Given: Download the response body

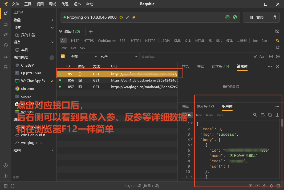Looking at the screenshot, I should 277,115.
